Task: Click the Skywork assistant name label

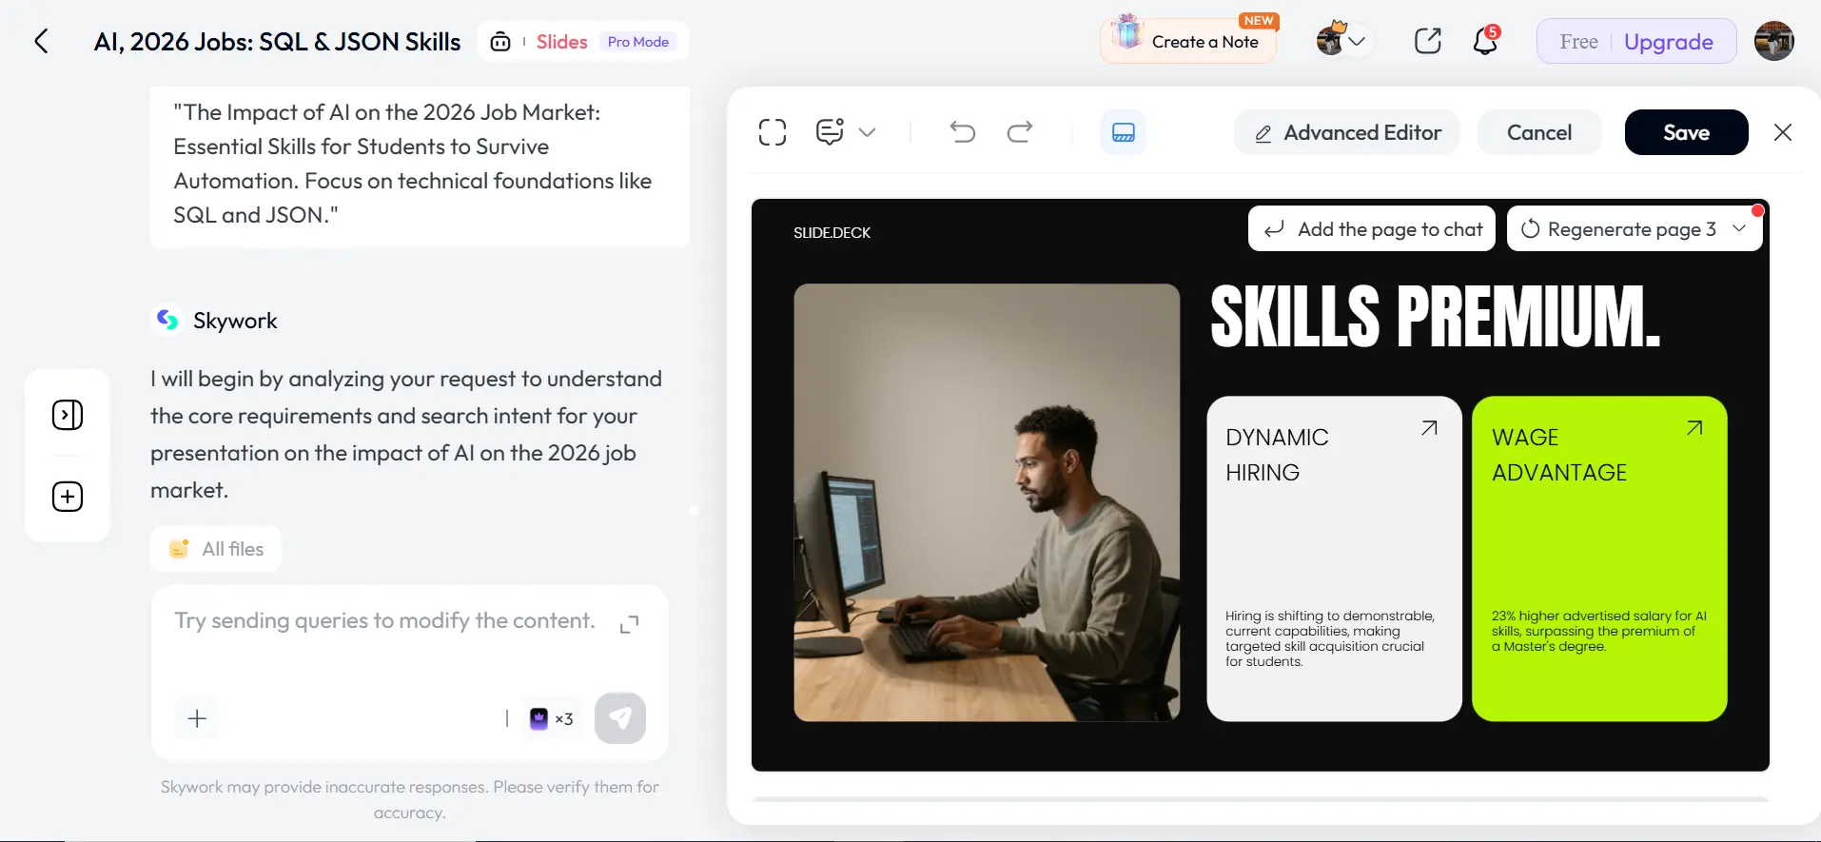Action: pyautogui.click(x=235, y=321)
